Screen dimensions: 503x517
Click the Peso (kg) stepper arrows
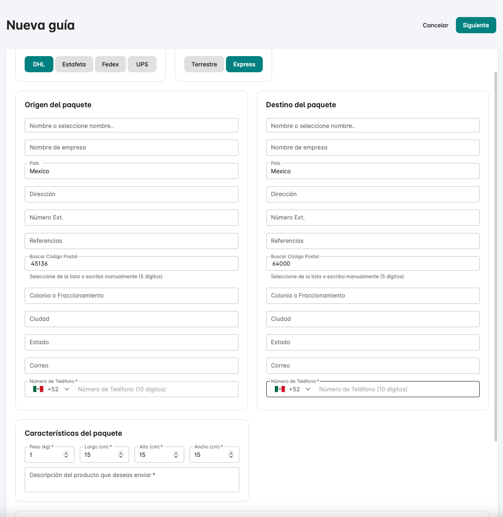tap(66, 455)
